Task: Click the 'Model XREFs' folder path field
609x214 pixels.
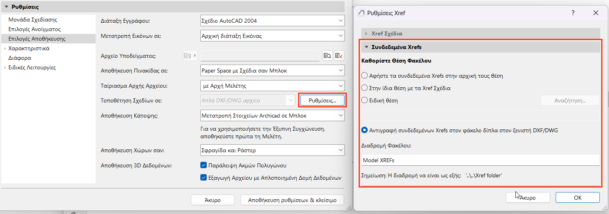Action: click(480, 160)
